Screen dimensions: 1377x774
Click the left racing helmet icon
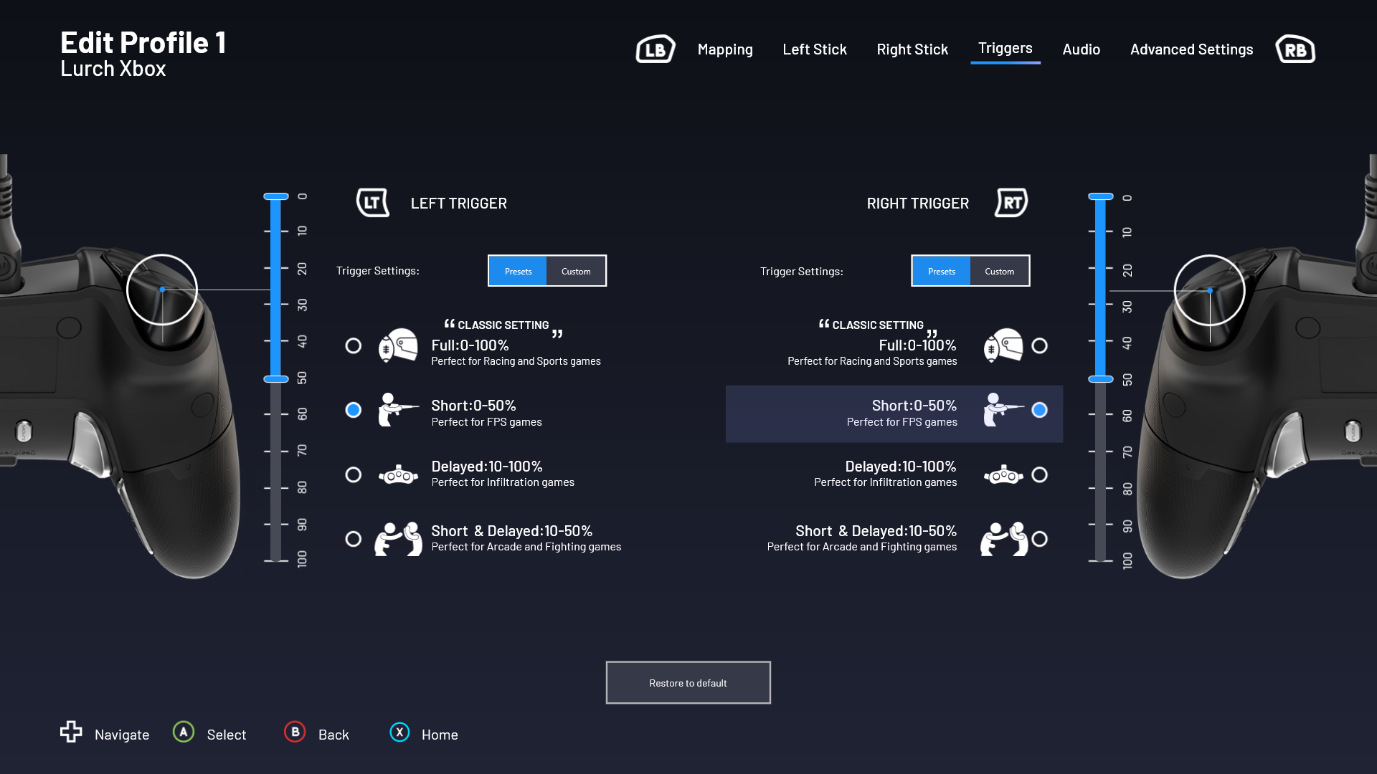[x=398, y=345]
